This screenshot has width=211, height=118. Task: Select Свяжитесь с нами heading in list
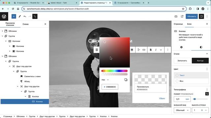pos(32,76)
